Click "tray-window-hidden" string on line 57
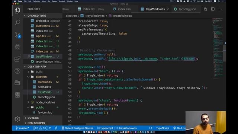The height and width of the screenshot is (134, 238). click(120, 88)
